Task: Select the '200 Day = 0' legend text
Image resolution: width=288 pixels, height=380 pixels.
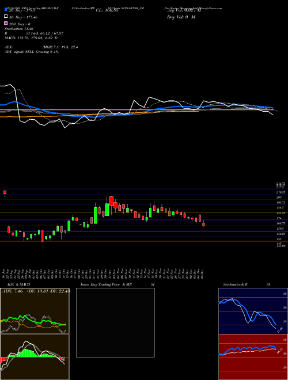Action: click(x=20, y=24)
